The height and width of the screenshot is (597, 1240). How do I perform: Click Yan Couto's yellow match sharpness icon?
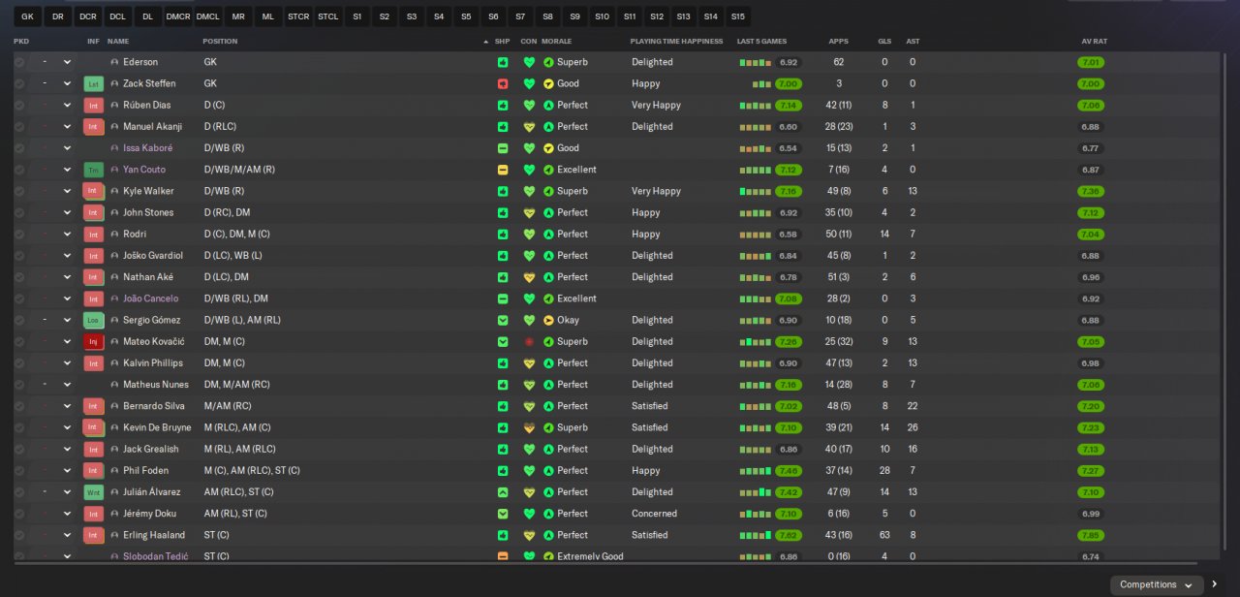(x=503, y=170)
